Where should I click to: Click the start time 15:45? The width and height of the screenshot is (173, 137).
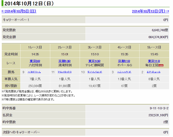pyautogui.click(x=154, y=54)
